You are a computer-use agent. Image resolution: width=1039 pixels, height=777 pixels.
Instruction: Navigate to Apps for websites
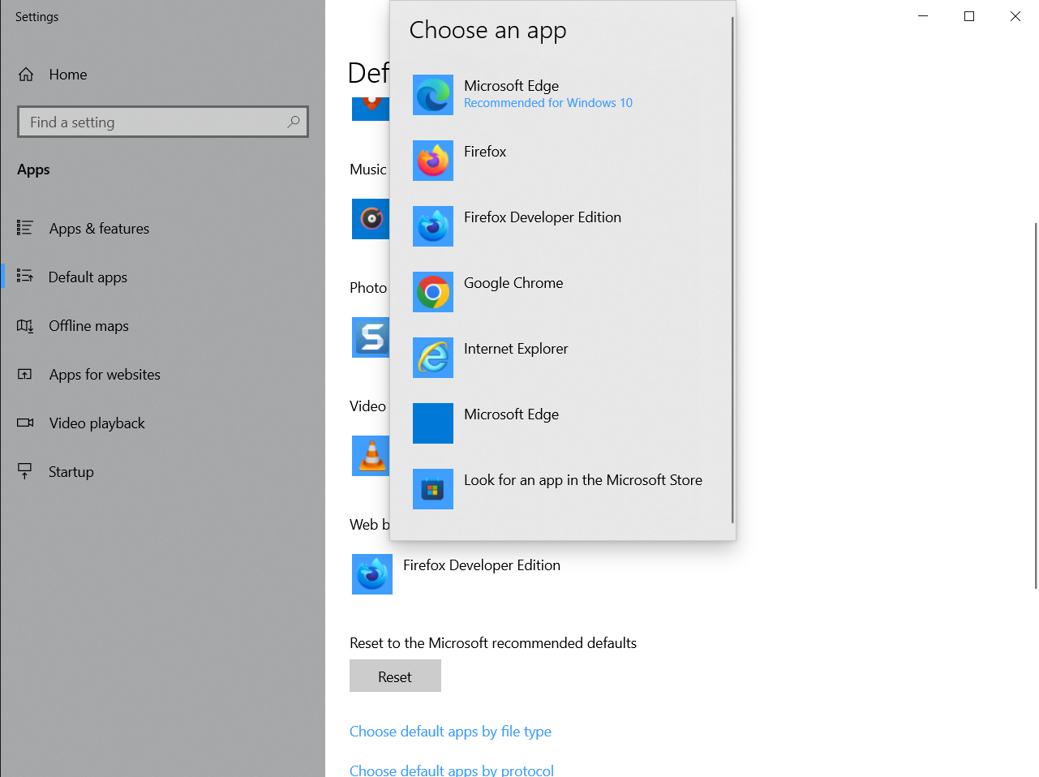[105, 375]
